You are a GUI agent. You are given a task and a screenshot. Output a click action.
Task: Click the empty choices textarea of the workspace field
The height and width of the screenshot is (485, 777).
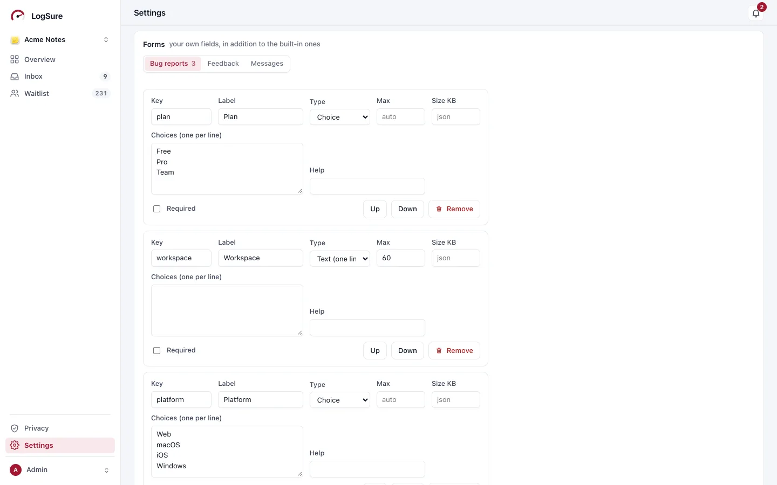227,310
